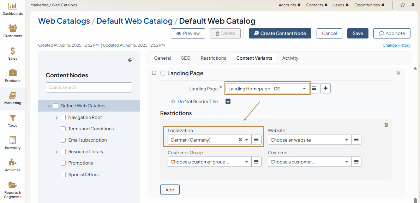
Task: Open the Landing Page dropdown
Action: pyautogui.click(x=267, y=89)
